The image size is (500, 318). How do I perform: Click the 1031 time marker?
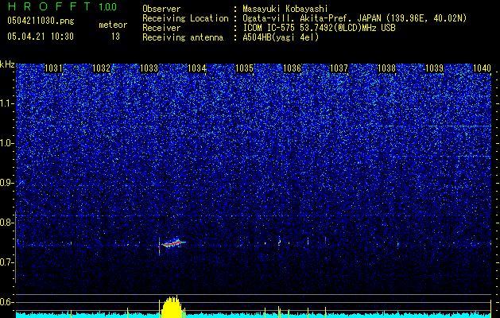click(x=53, y=68)
